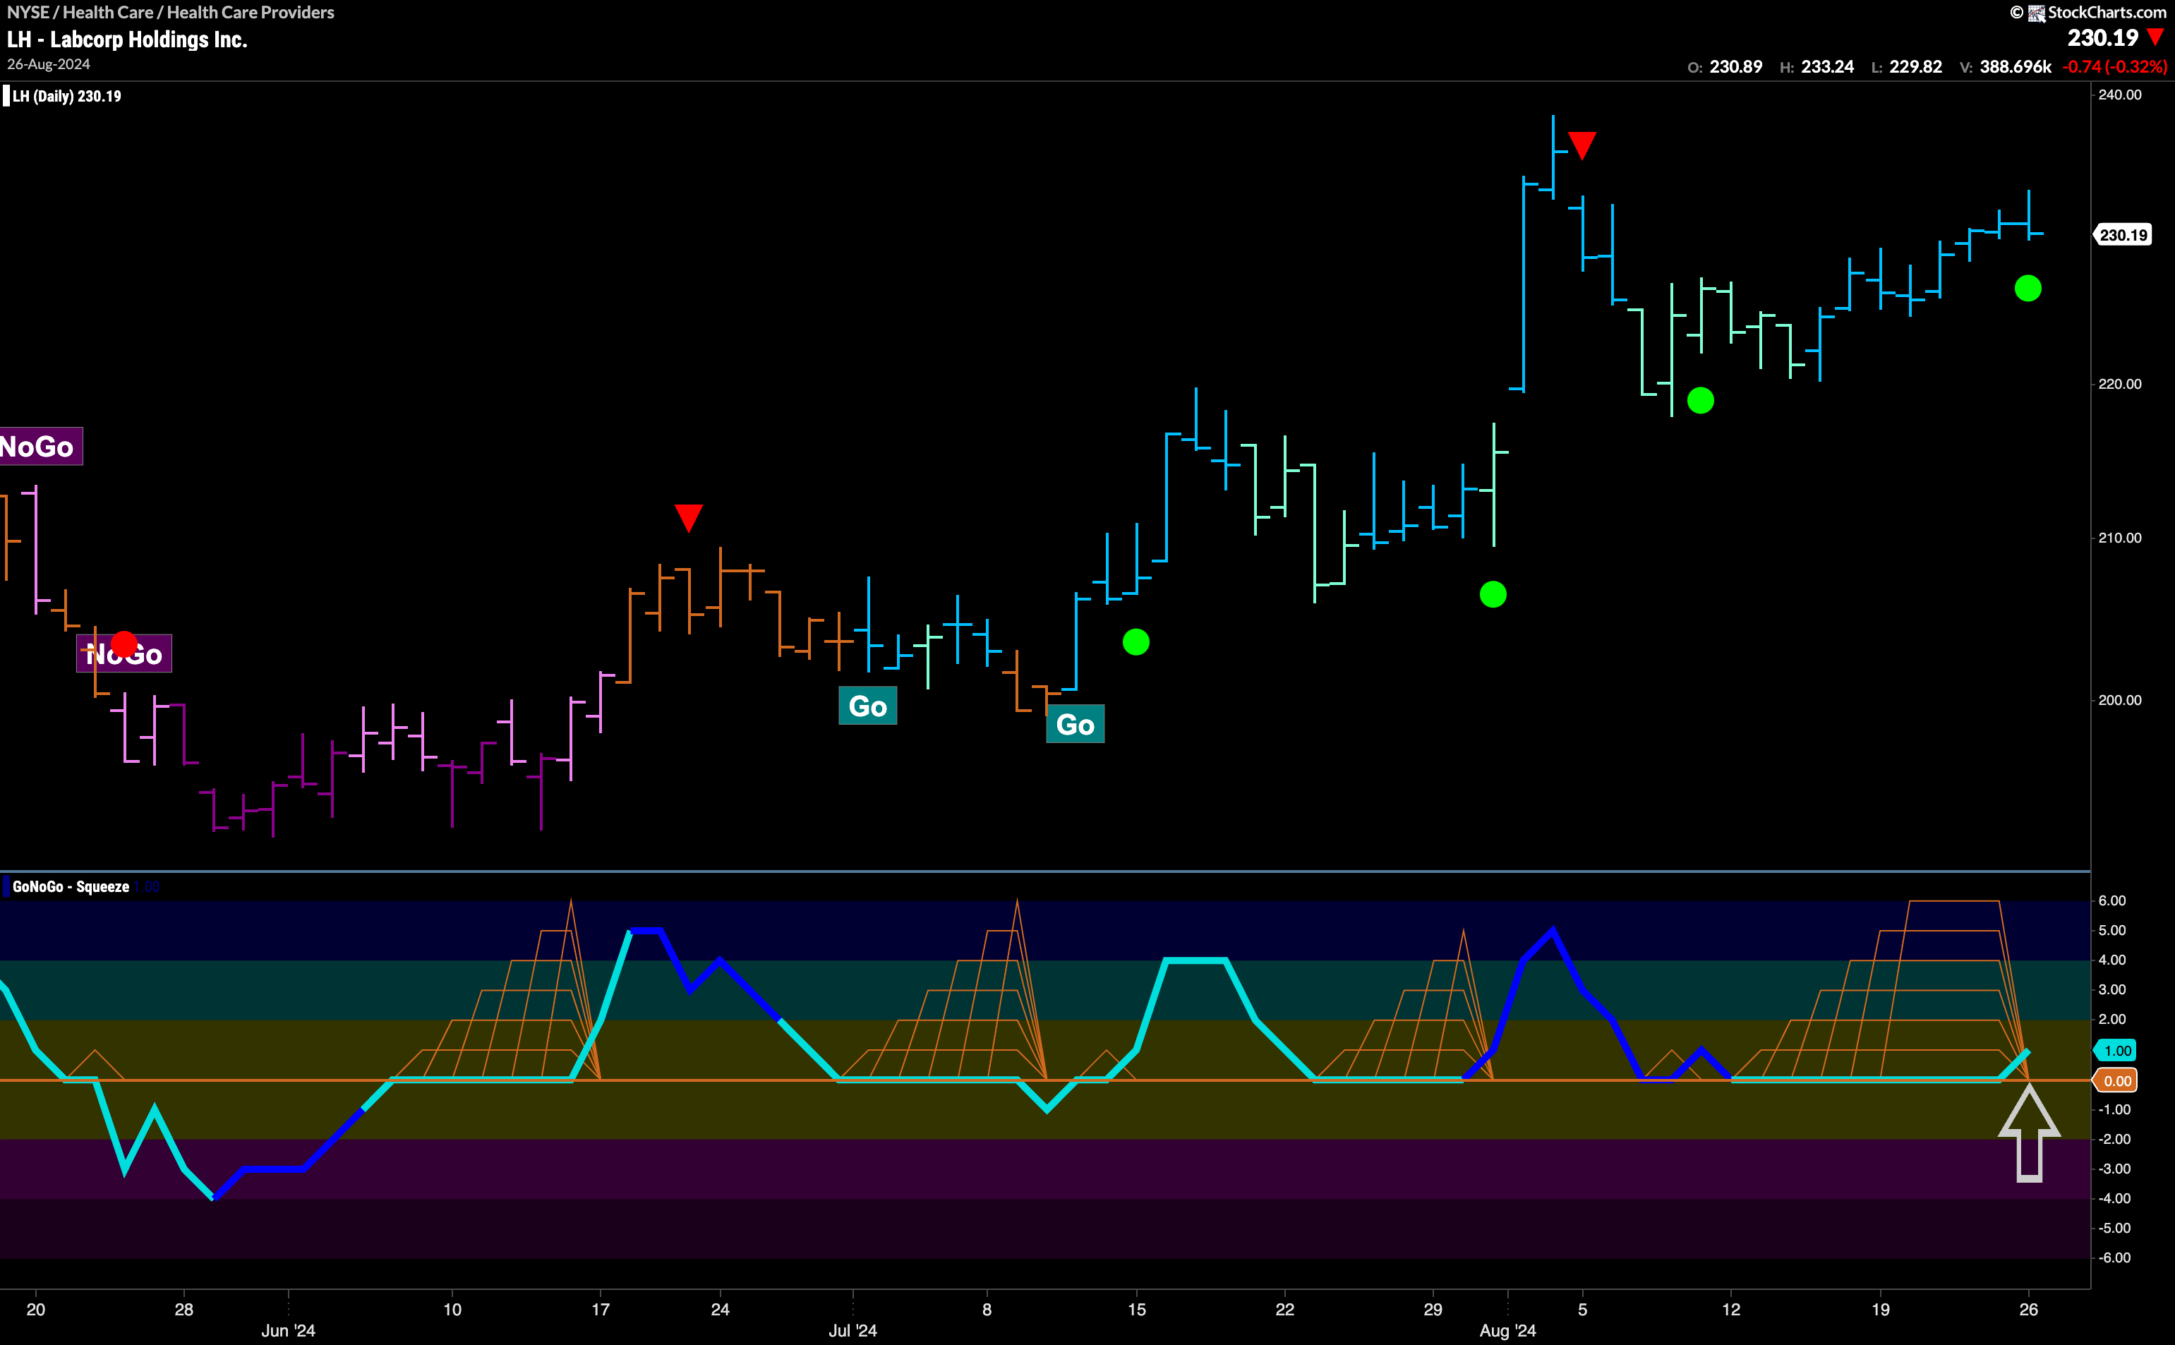Click the change value -0.74 (-0.32%)
Image resolution: width=2175 pixels, height=1345 pixels.
click(x=2114, y=67)
